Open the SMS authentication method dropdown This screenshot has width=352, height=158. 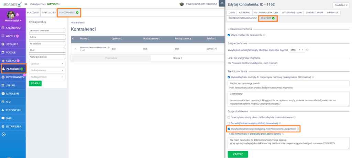pyautogui.click(x=297, y=50)
